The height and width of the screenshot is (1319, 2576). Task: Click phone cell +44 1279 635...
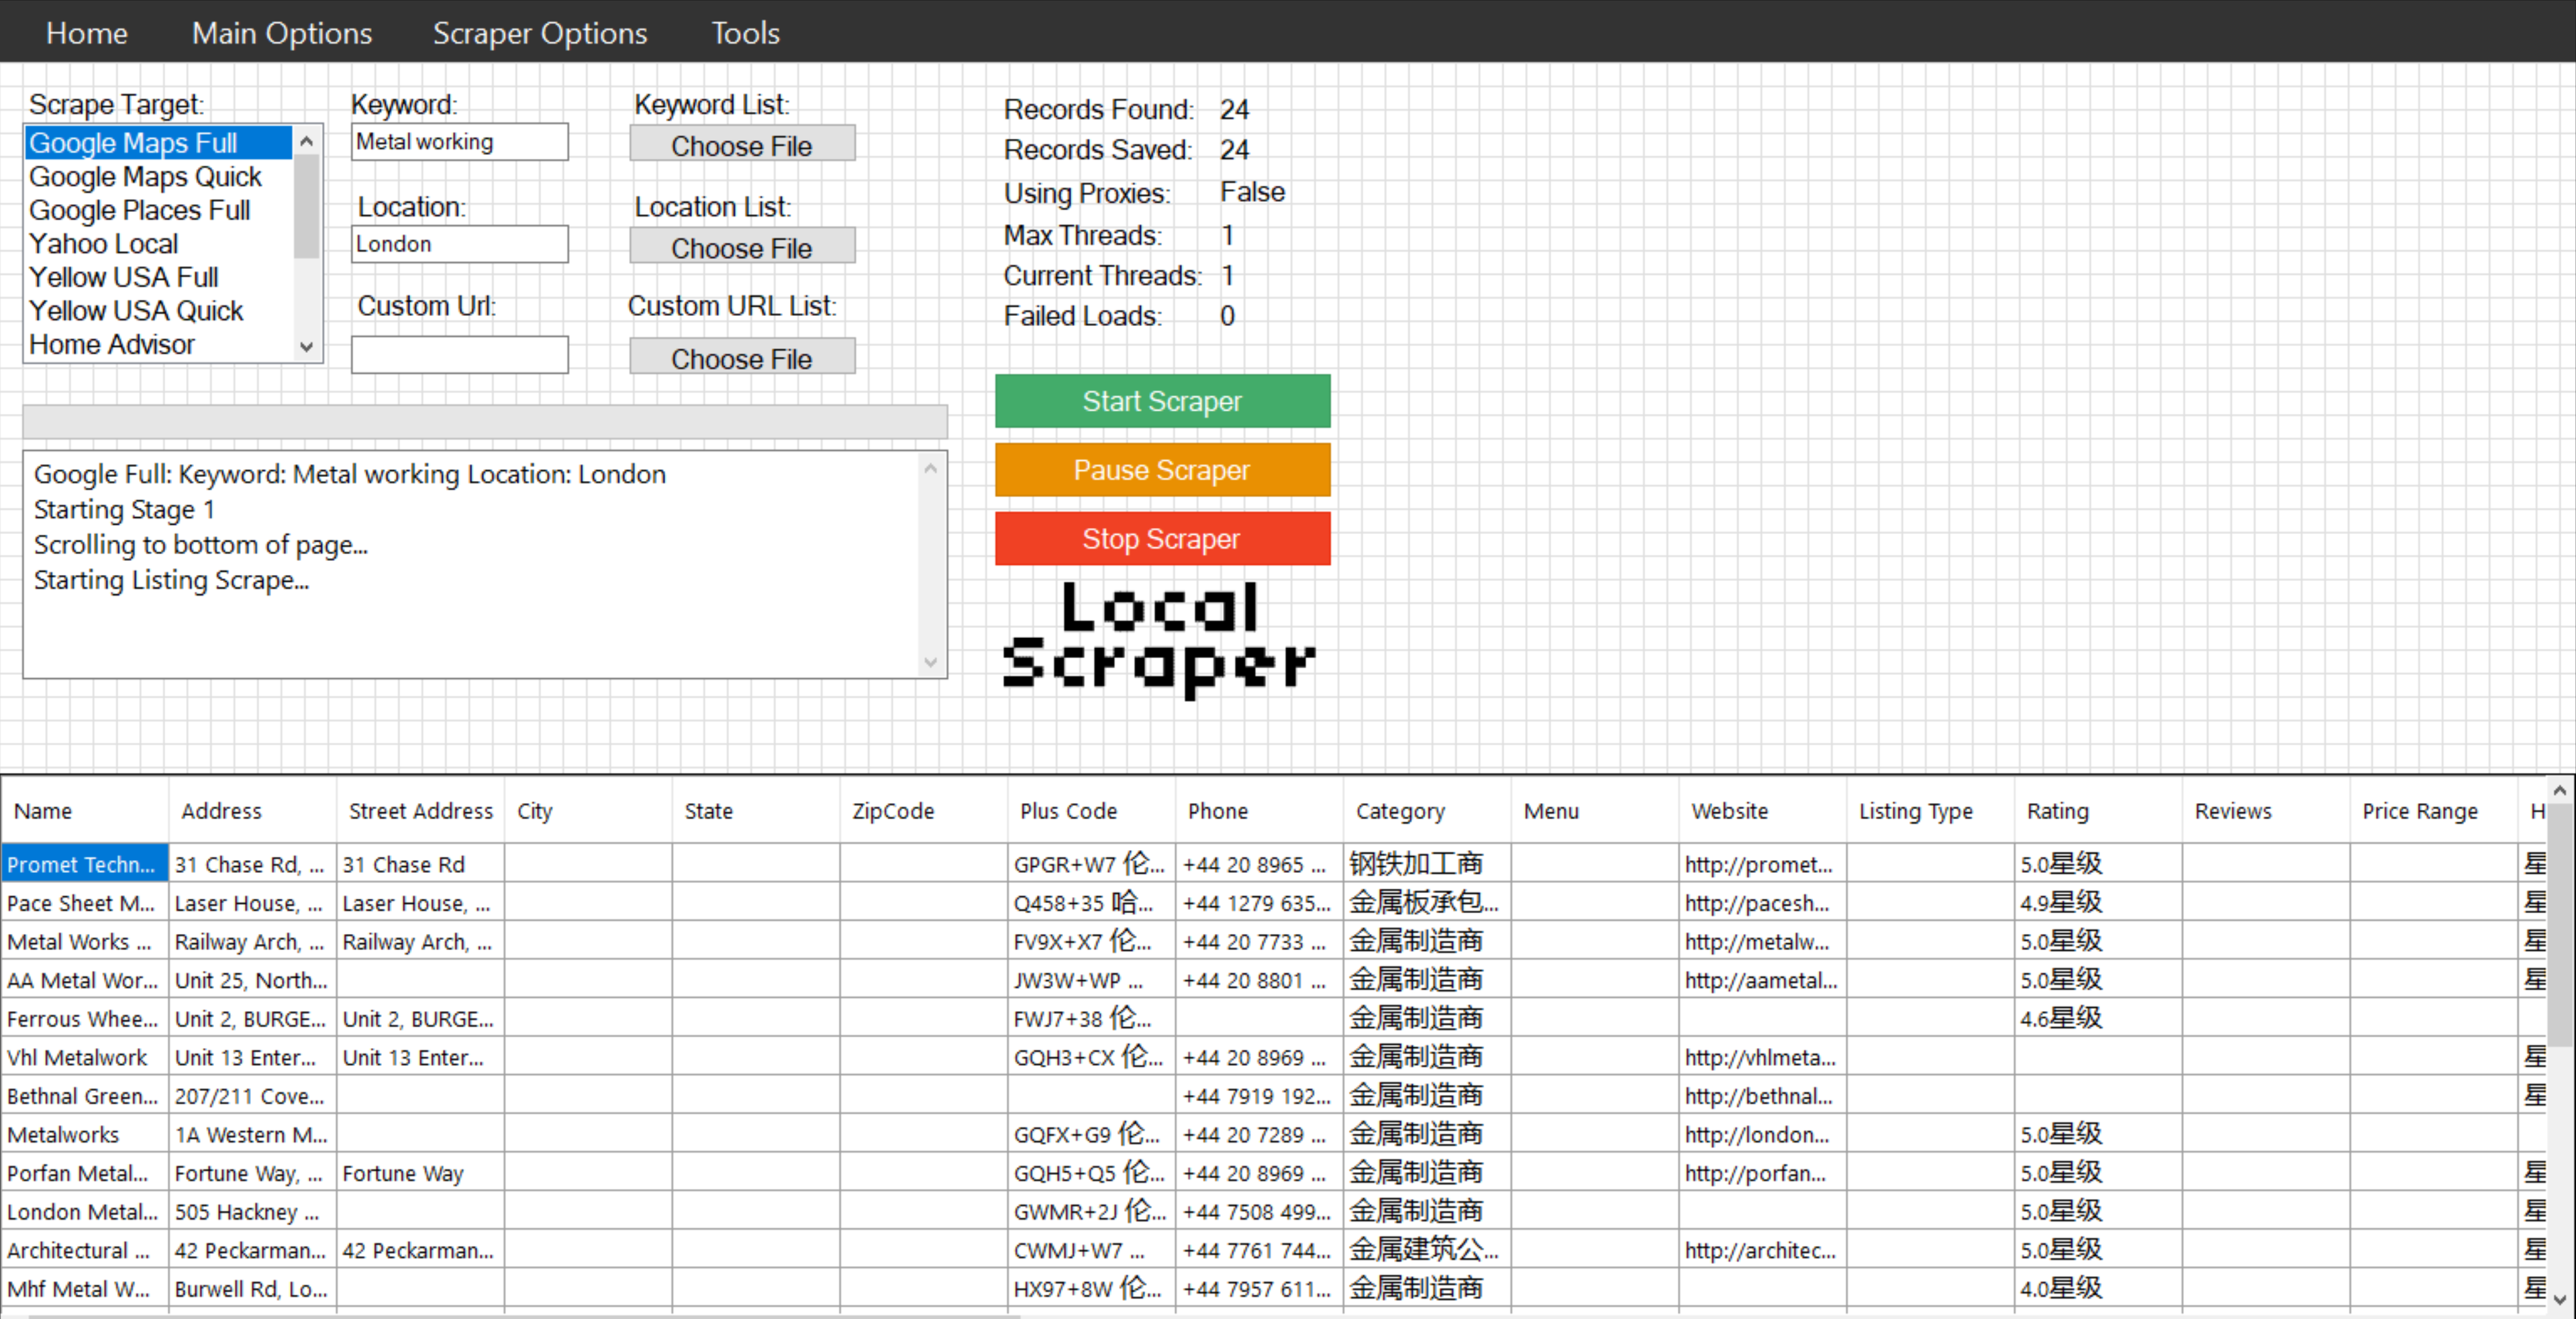coord(1260,902)
